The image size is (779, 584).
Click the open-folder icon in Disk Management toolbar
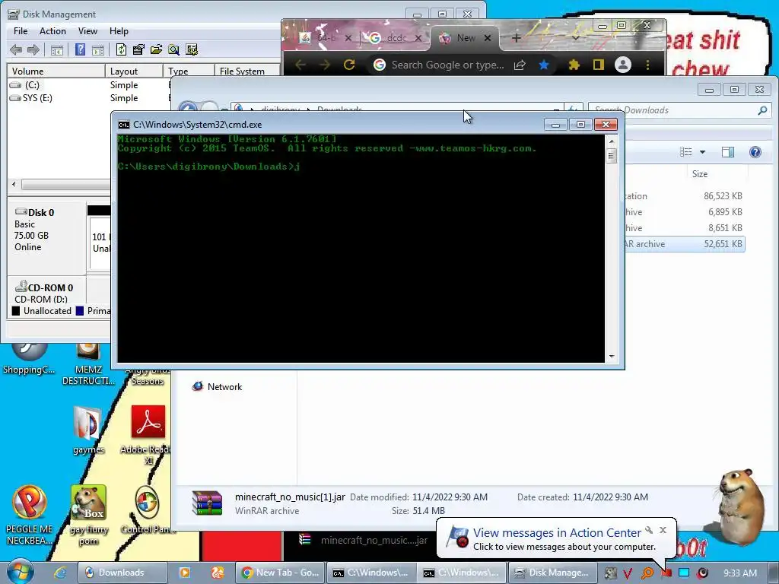coord(156,49)
